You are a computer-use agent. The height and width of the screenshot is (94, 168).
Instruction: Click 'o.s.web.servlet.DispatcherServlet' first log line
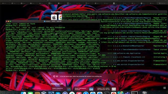129,61
